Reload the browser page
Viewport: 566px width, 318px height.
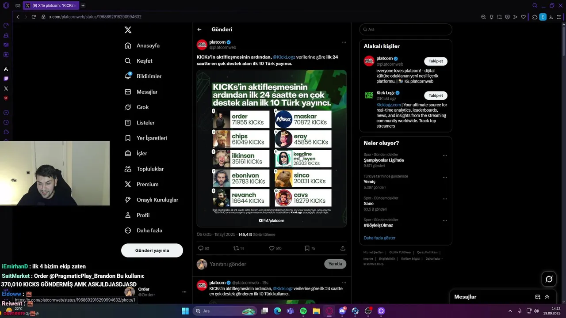34,17
